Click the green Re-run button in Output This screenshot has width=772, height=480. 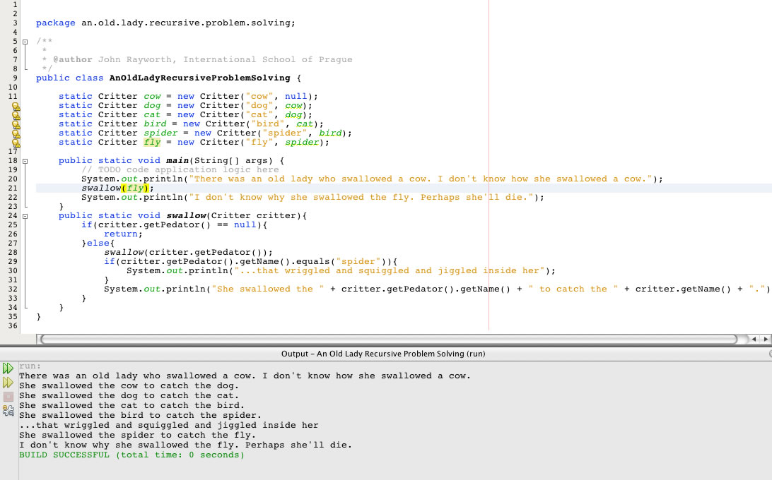pyautogui.click(x=8, y=368)
